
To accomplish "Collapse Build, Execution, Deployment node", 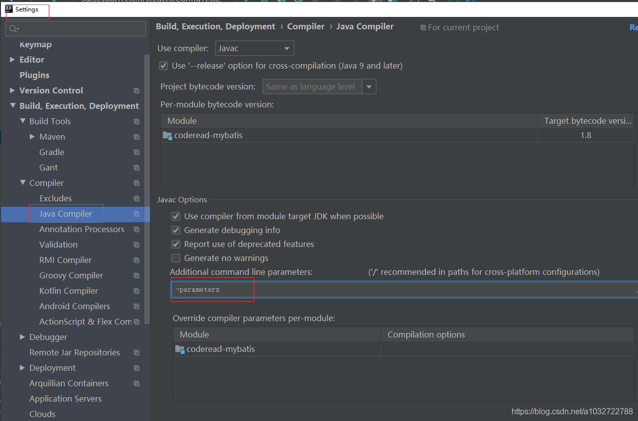I will pyautogui.click(x=12, y=106).
